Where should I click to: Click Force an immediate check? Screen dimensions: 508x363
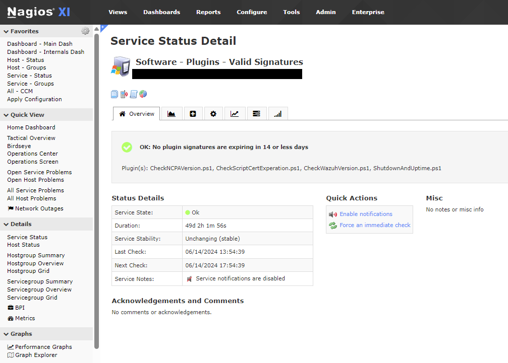point(375,225)
